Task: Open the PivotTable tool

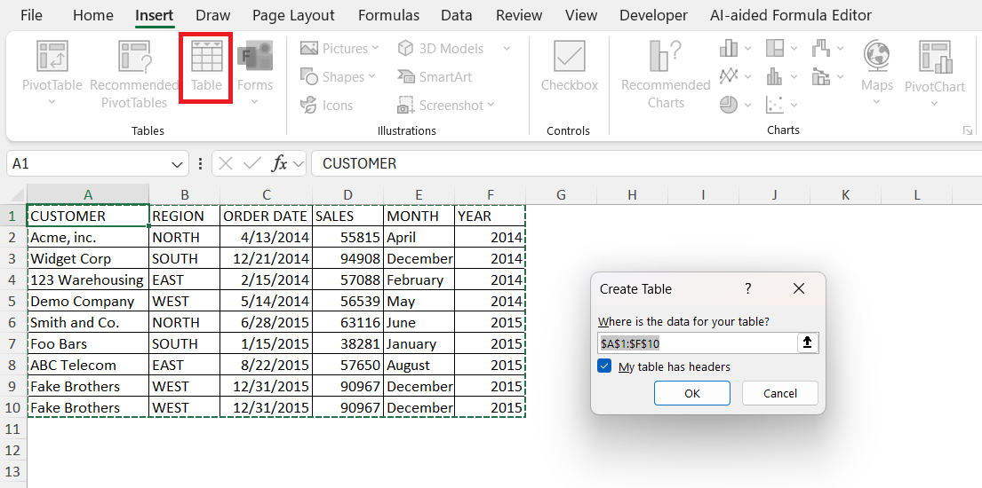Action: coord(52,72)
